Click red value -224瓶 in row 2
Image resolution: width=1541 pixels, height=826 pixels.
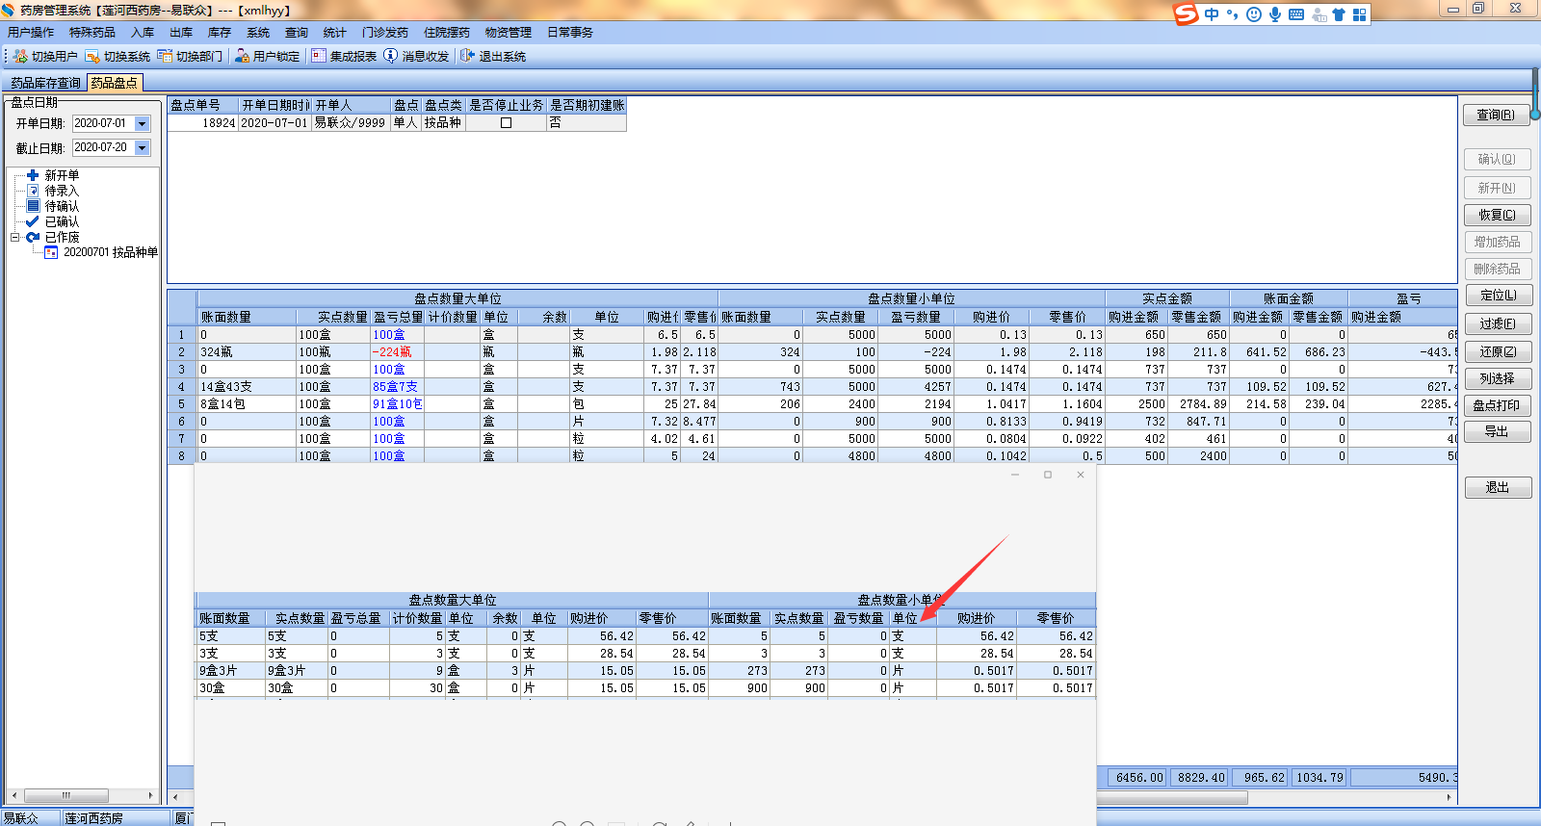coord(392,352)
